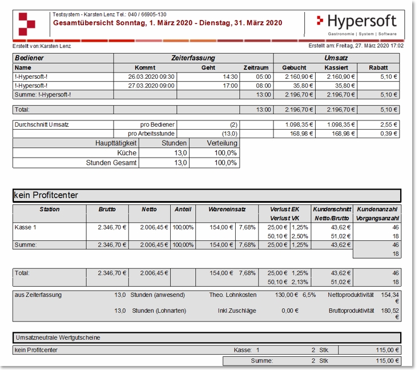Click the 'Inkl.Zuschläge' label

237,311
